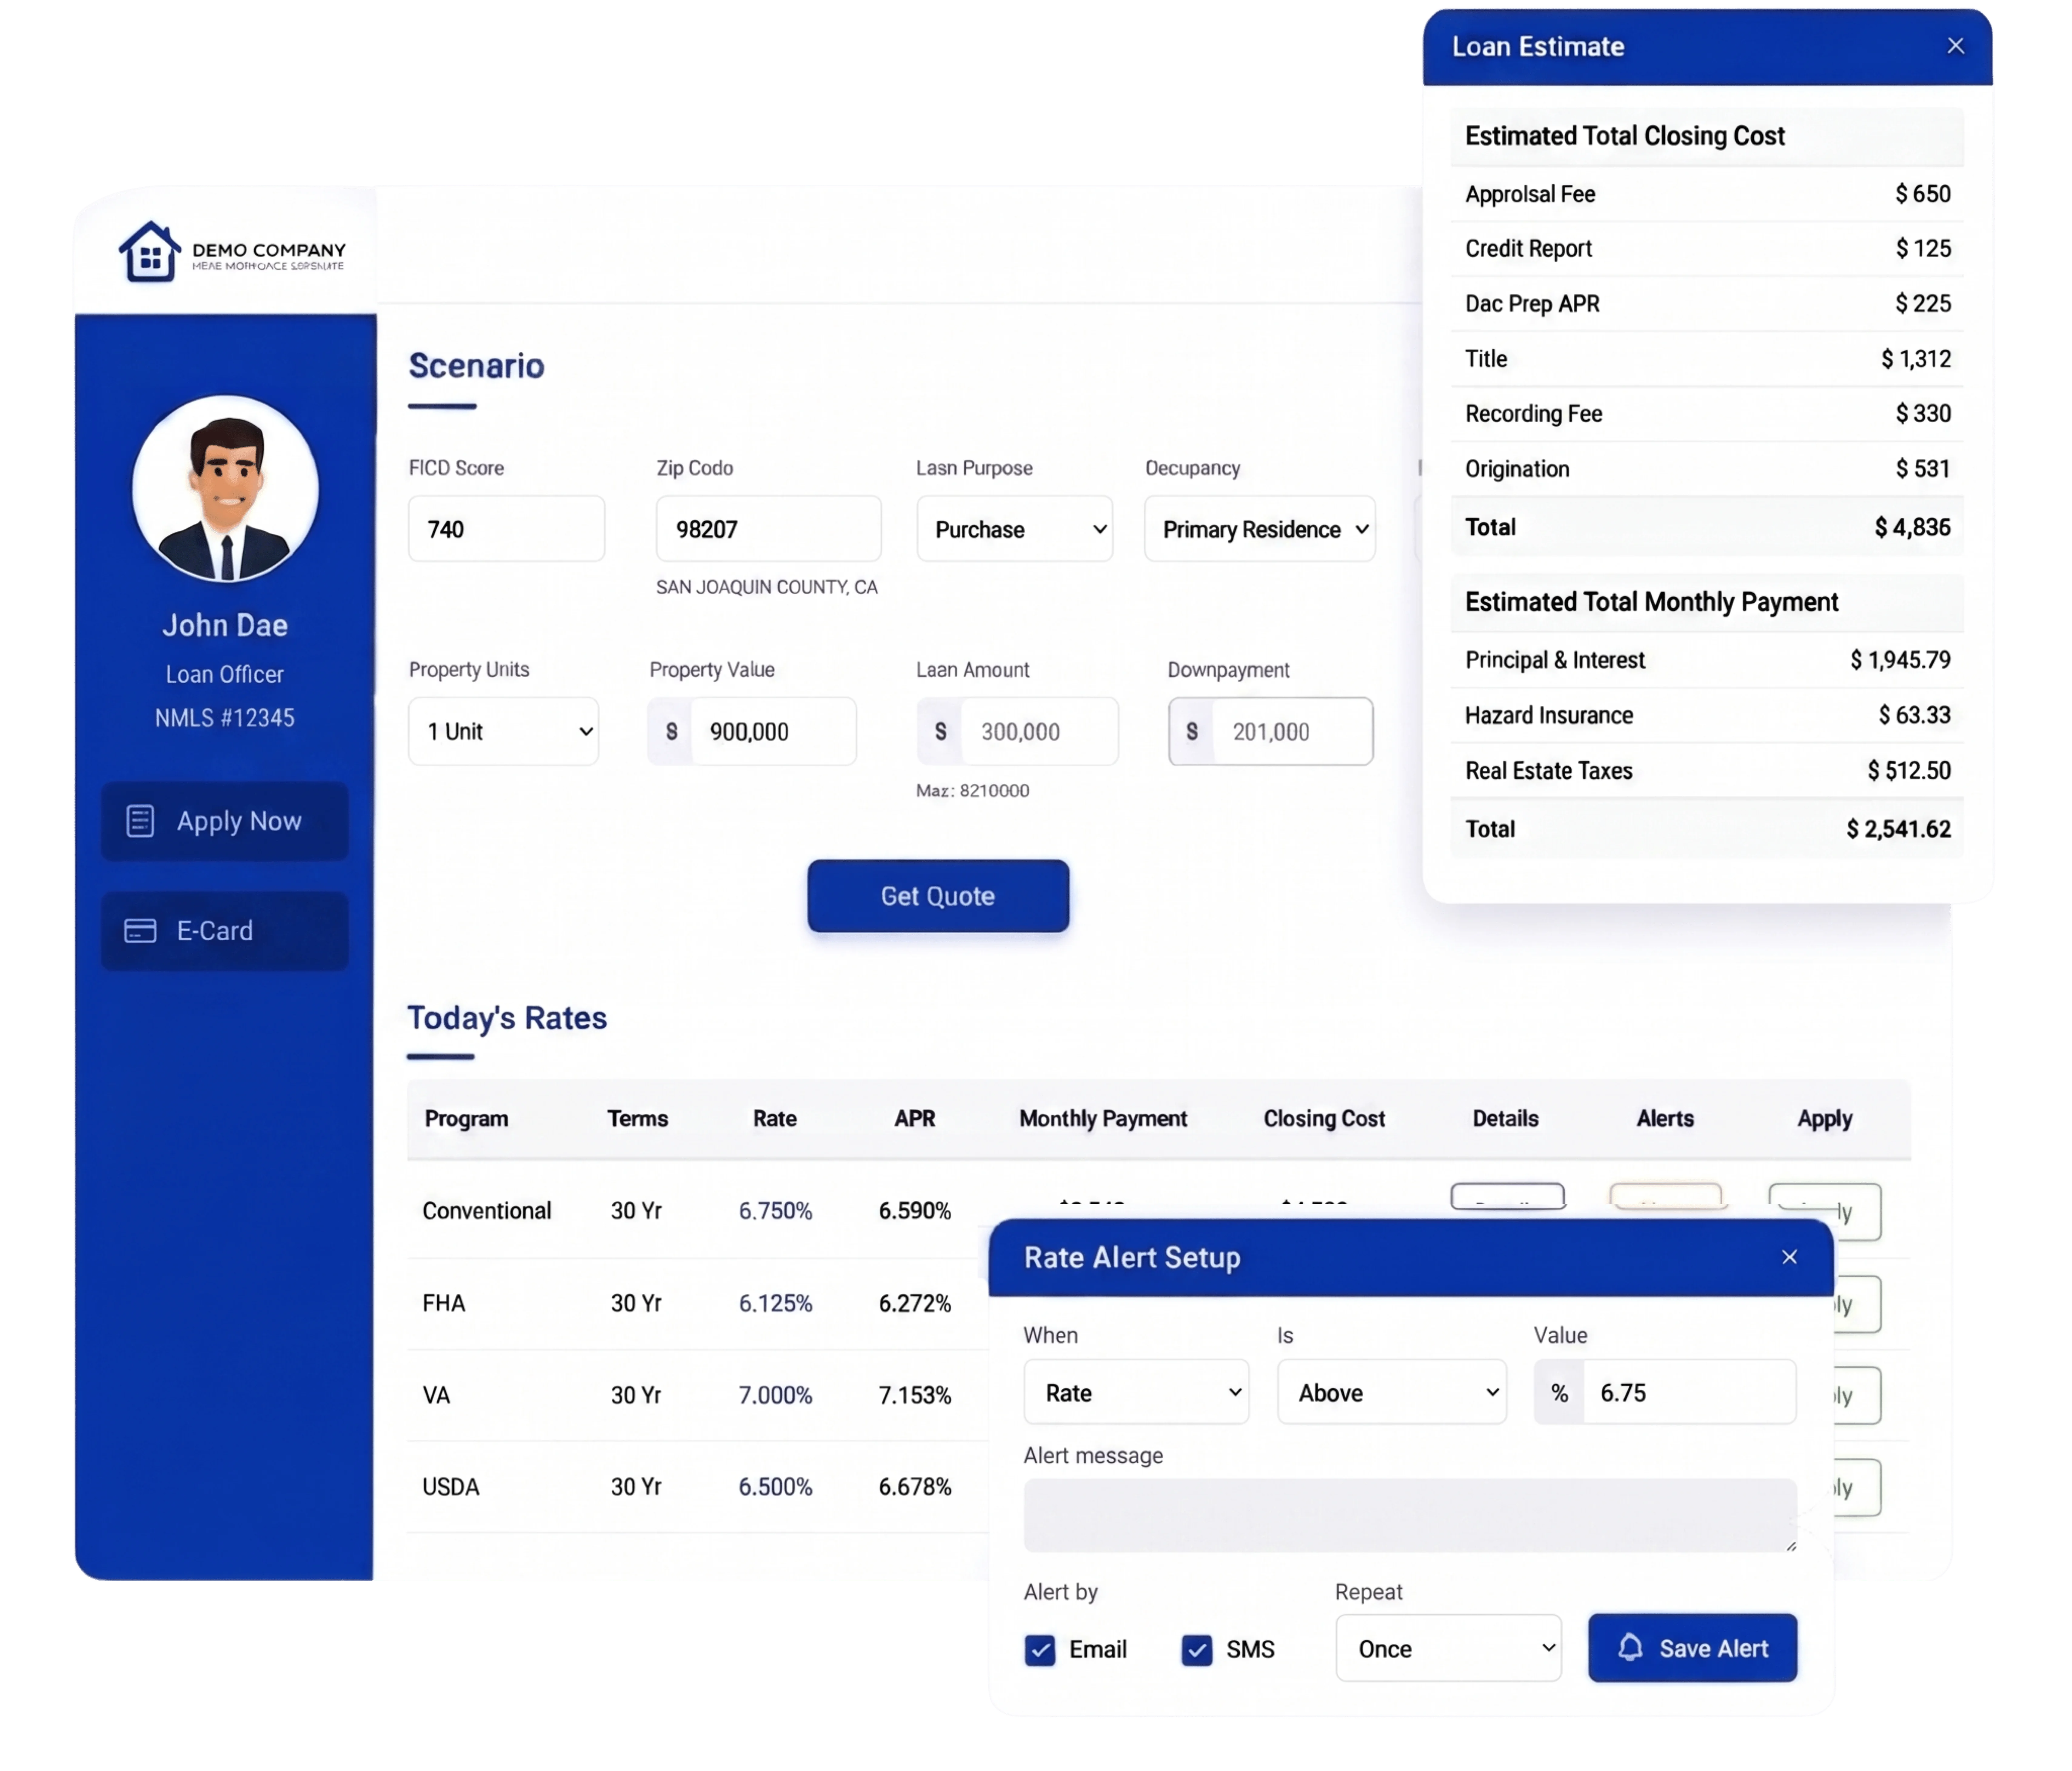Click the VA 7.153% APR value
Screen dimensions: 2072x1771
point(915,1395)
